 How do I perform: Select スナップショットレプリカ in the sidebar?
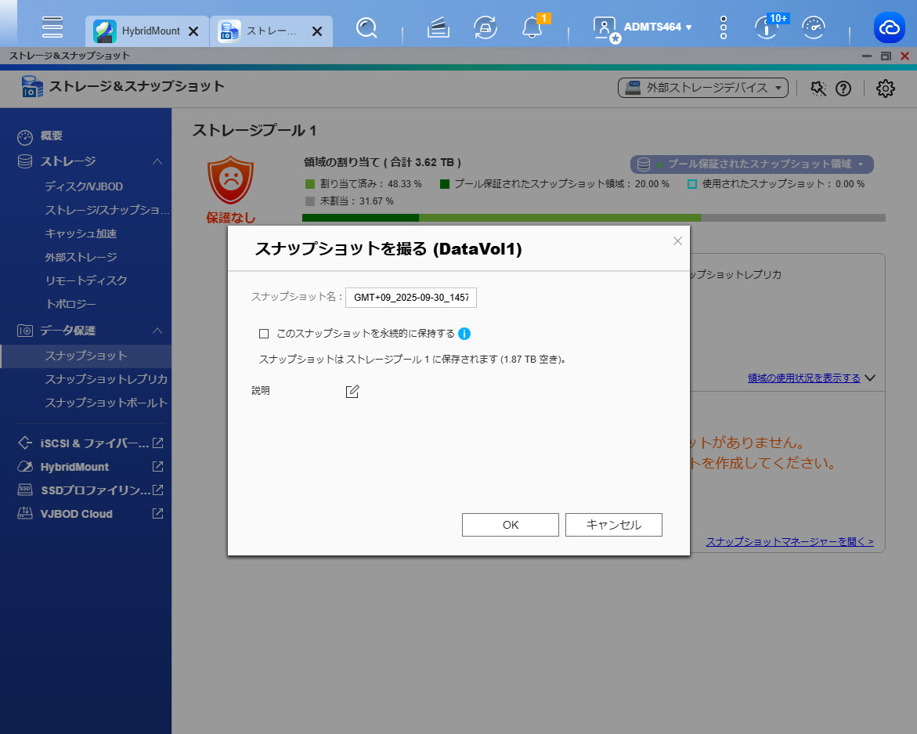click(x=106, y=379)
